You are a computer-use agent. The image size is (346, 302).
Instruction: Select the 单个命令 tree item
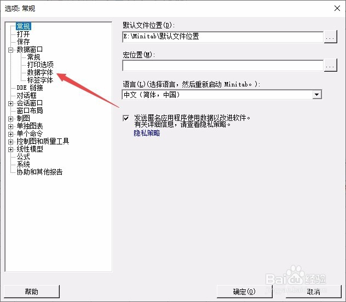30,133
